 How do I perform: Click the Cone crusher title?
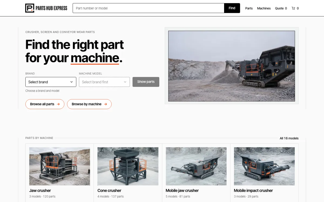pos(109,190)
